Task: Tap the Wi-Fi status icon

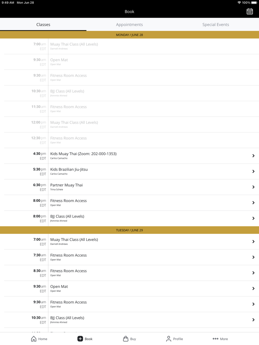Action: coord(239,3)
